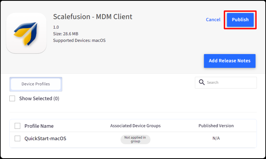This screenshot has width=266, height=159.
Task: Toggle the Show Selected checkbox
Action: pyautogui.click(x=12, y=99)
